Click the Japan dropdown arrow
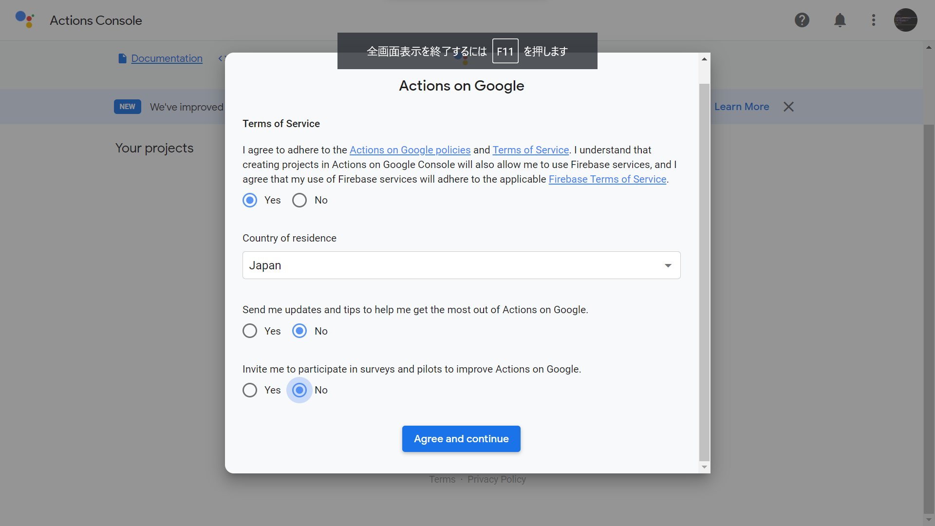 (668, 265)
